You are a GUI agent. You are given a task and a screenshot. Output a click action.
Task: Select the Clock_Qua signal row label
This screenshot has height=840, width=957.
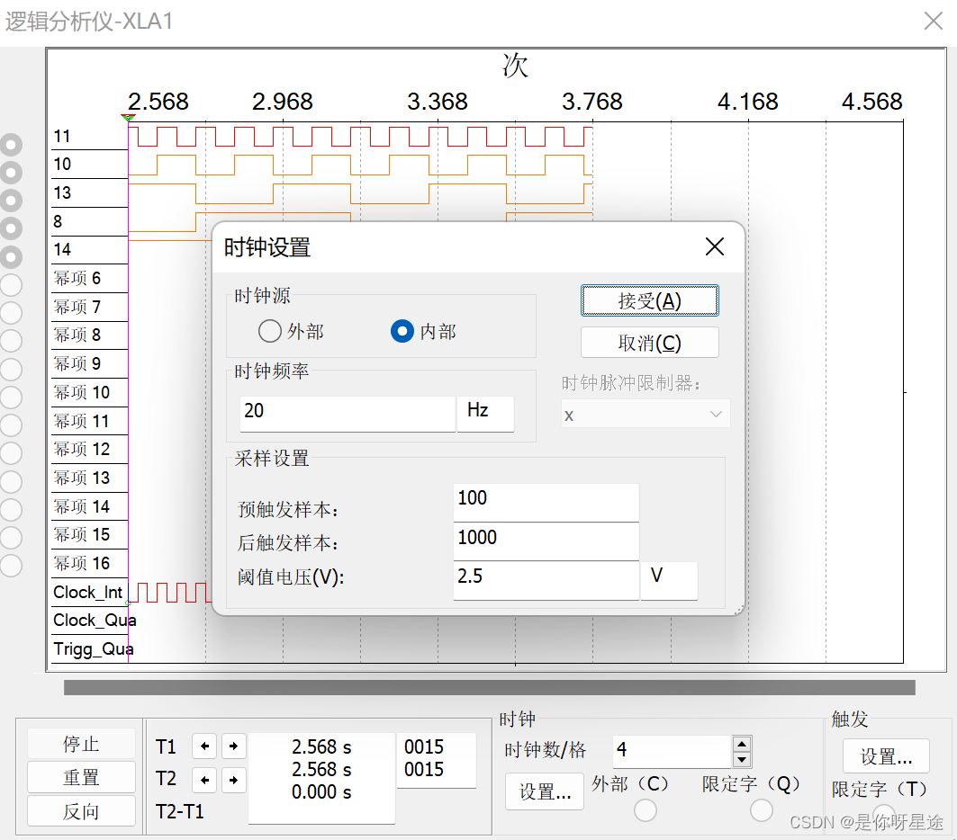pos(95,620)
